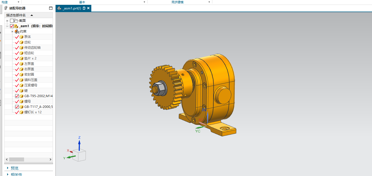372x176 pixels.
Task: Tick the empty checkbox beside 截面
Action: 12,21
